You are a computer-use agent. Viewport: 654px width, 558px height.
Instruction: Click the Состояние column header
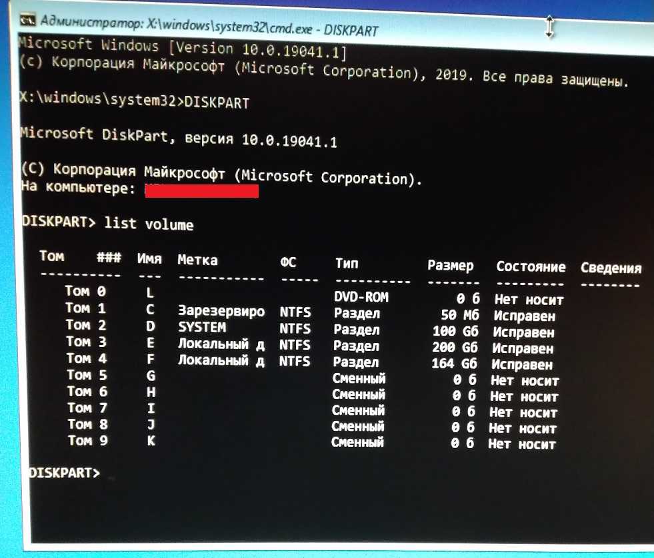click(531, 267)
